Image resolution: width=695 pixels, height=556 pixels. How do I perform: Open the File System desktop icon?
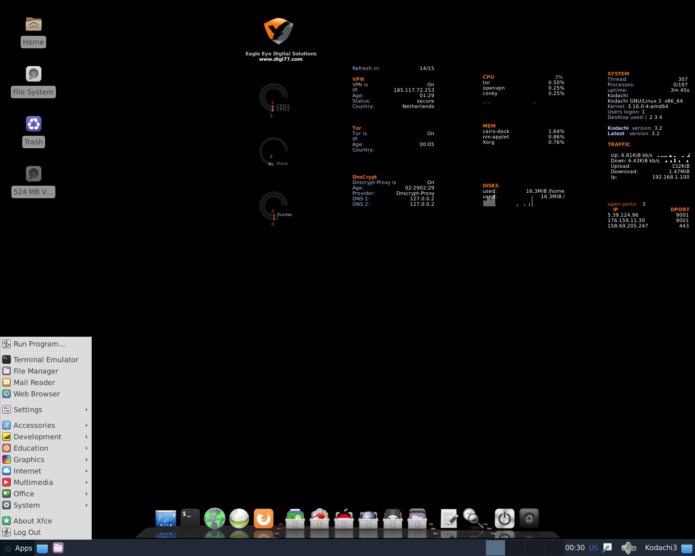34,74
